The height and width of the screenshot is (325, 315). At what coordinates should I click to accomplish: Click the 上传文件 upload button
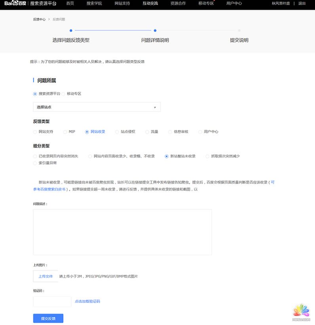[x=46, y=276]
